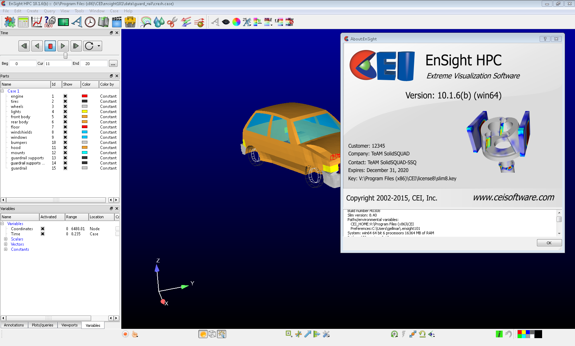
Task: Expand the Scalars tree node
Action: (5, 239)
